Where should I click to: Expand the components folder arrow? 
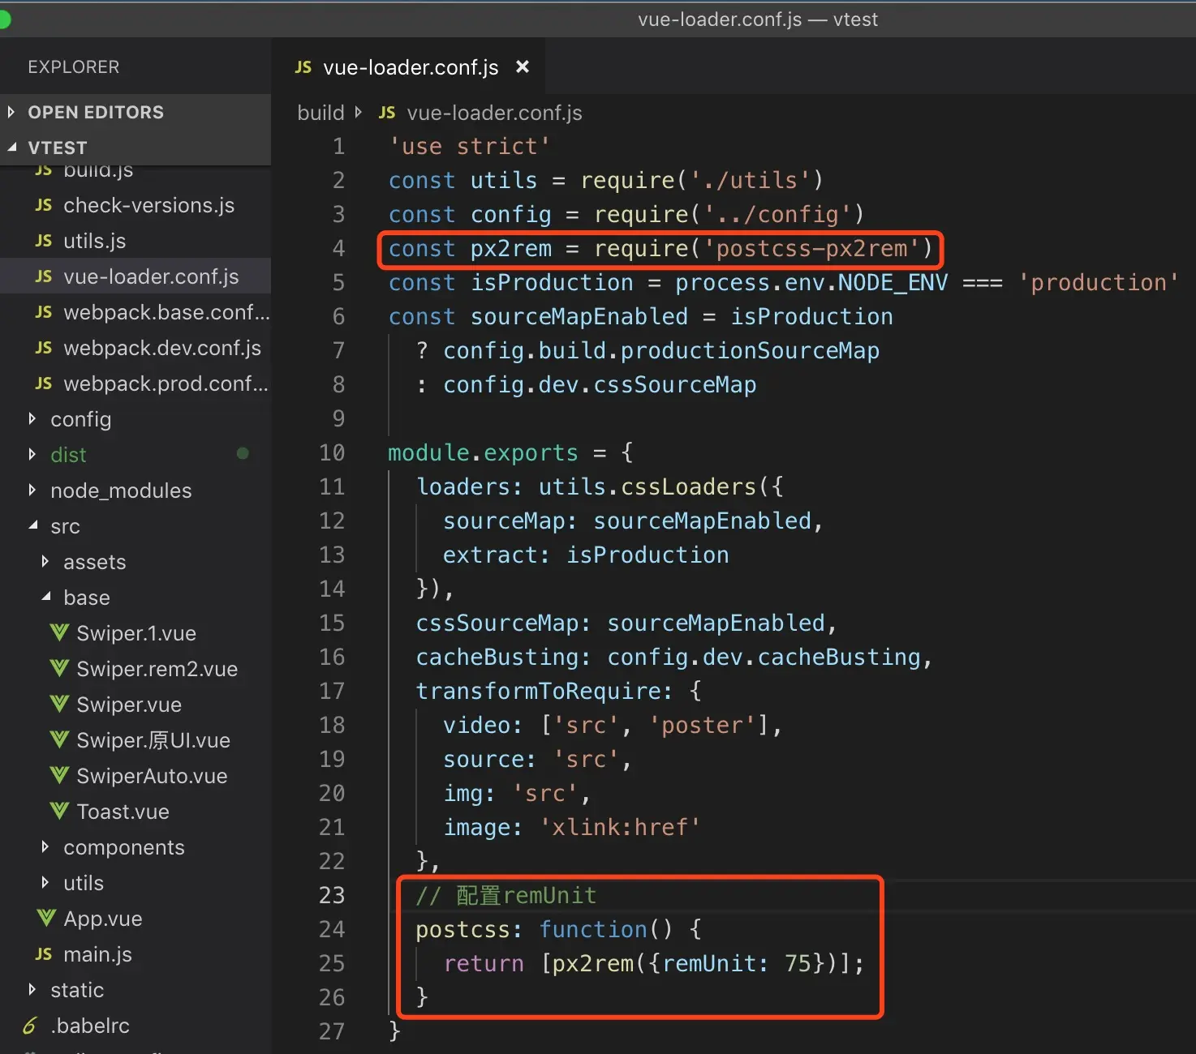(45, 847)
